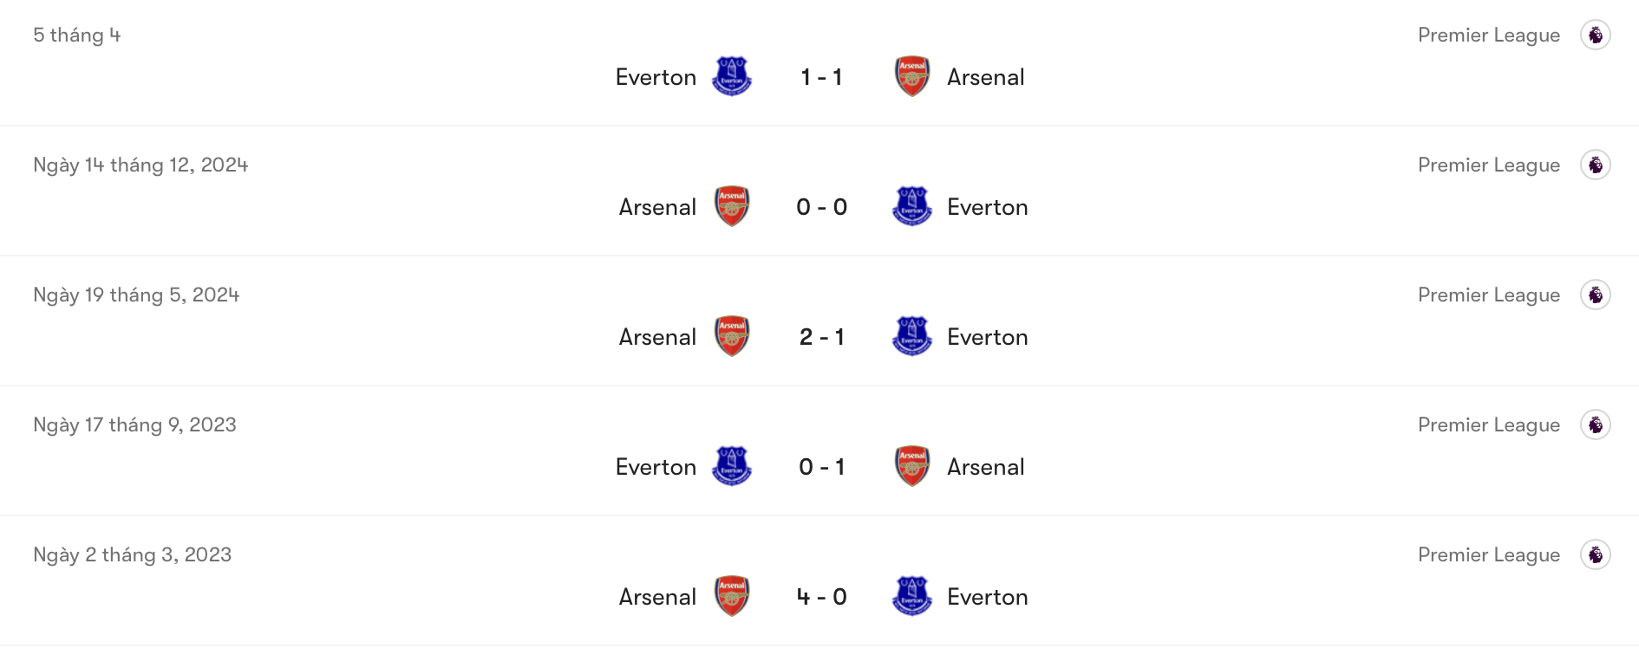Viewport: 1639px width, 648px height.
Task: Click the Arsenal crest in the 1-1 match
Action: 911,76
